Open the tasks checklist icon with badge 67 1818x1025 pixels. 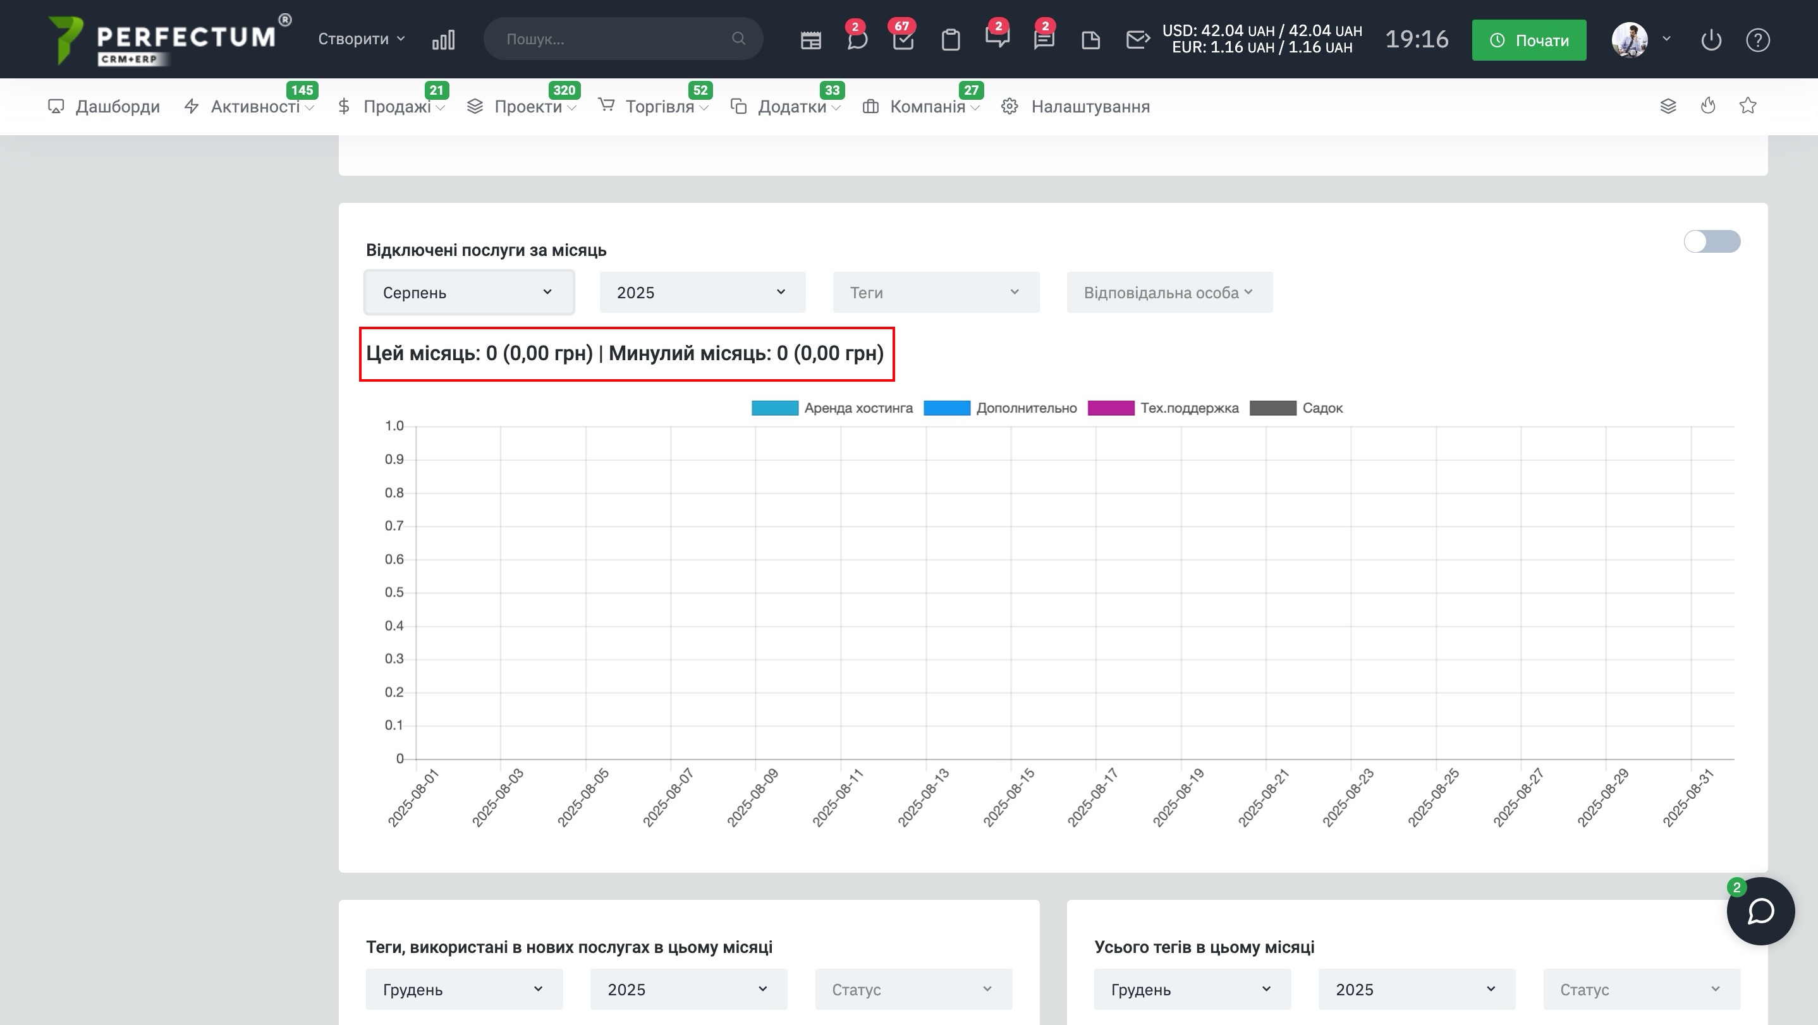click(903, 40)
